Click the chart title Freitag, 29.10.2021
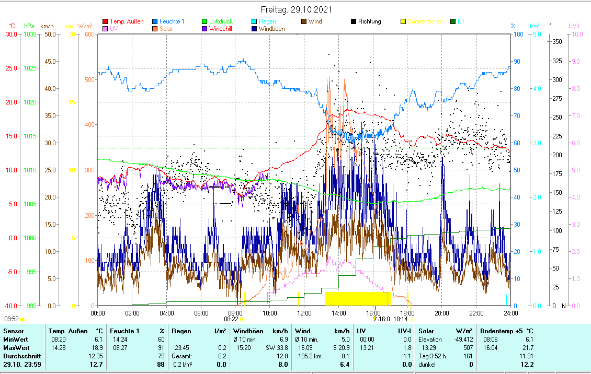Screen dimensions: 591x374 tap(295, 10)
